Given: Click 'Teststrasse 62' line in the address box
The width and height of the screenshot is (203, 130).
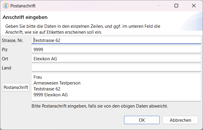Looking at the screenshot, I should (47, 89).
